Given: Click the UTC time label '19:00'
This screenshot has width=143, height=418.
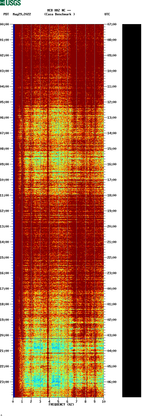Looking at the screenshot, I should point(112,211).
